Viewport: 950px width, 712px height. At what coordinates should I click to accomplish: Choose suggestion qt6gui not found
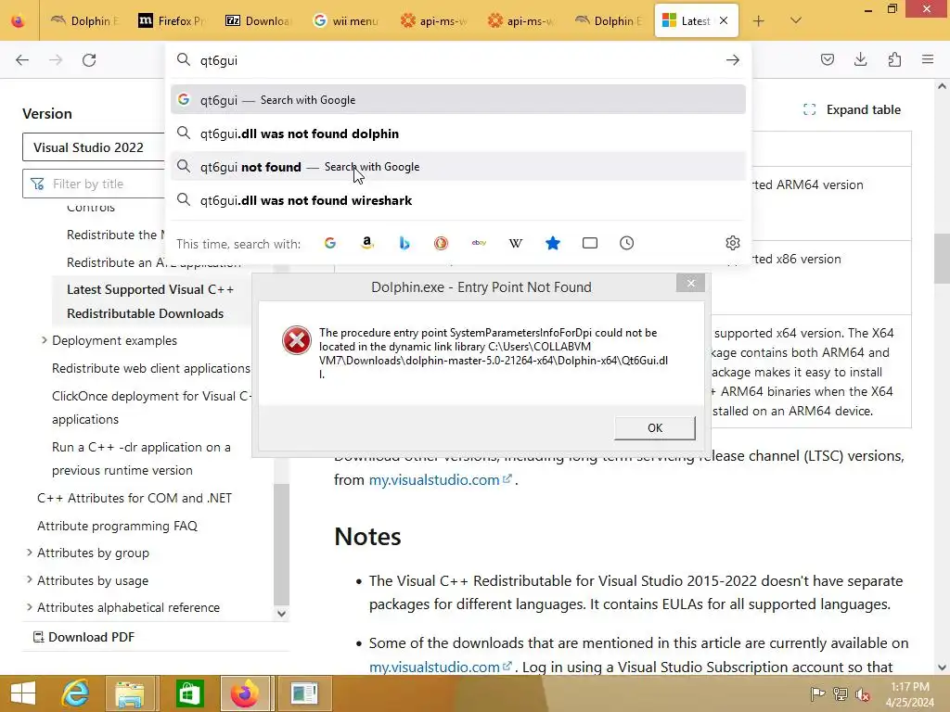[x=458, y=167]
